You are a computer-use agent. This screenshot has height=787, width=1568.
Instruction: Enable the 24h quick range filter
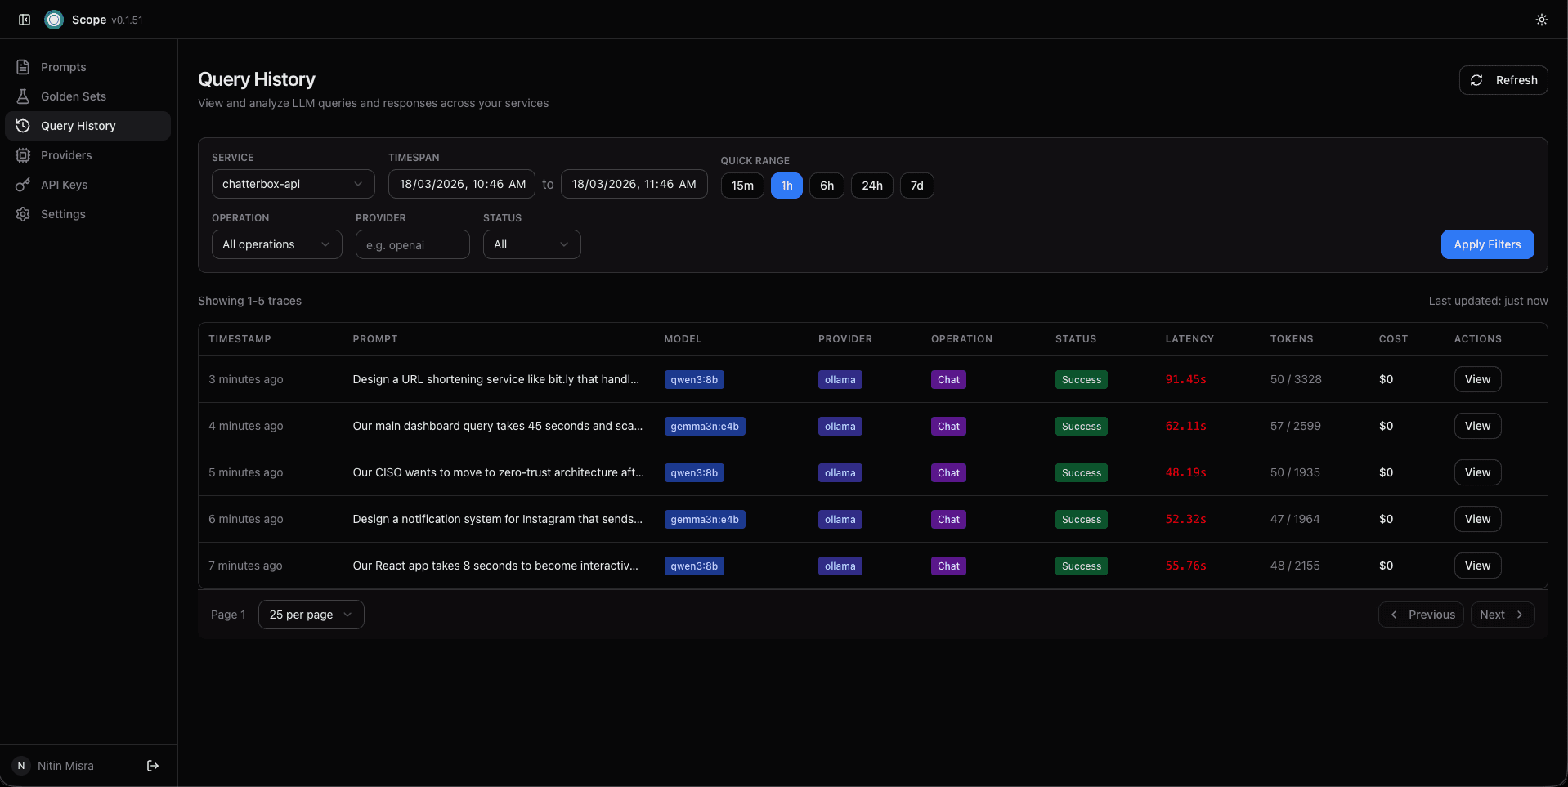(x=871, y=185)
